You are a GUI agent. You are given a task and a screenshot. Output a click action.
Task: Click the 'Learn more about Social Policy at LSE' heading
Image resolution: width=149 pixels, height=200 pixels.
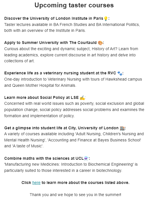(x=41, y=97)
